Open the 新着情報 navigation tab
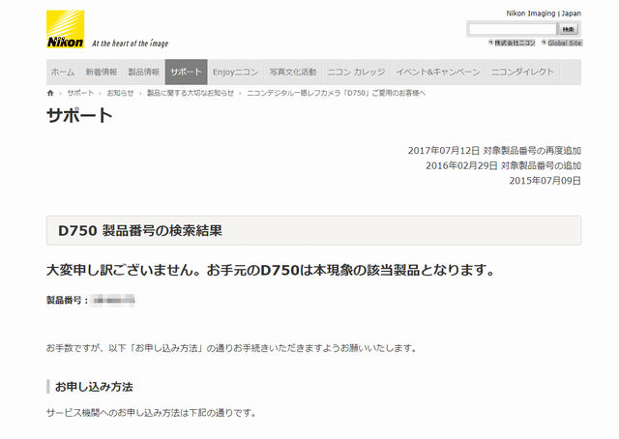The image size is (619, 439). click(x=102, y=72)
